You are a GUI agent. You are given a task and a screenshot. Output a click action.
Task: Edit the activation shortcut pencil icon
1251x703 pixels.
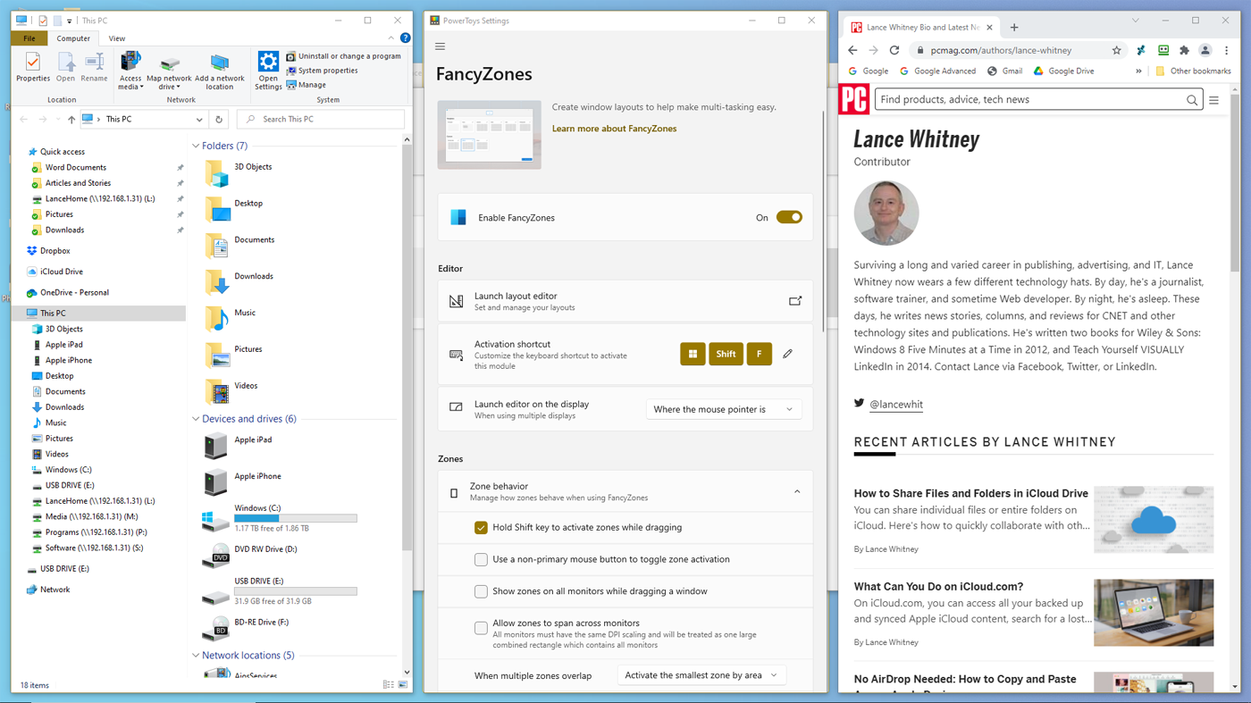click(x=787, y=354)
